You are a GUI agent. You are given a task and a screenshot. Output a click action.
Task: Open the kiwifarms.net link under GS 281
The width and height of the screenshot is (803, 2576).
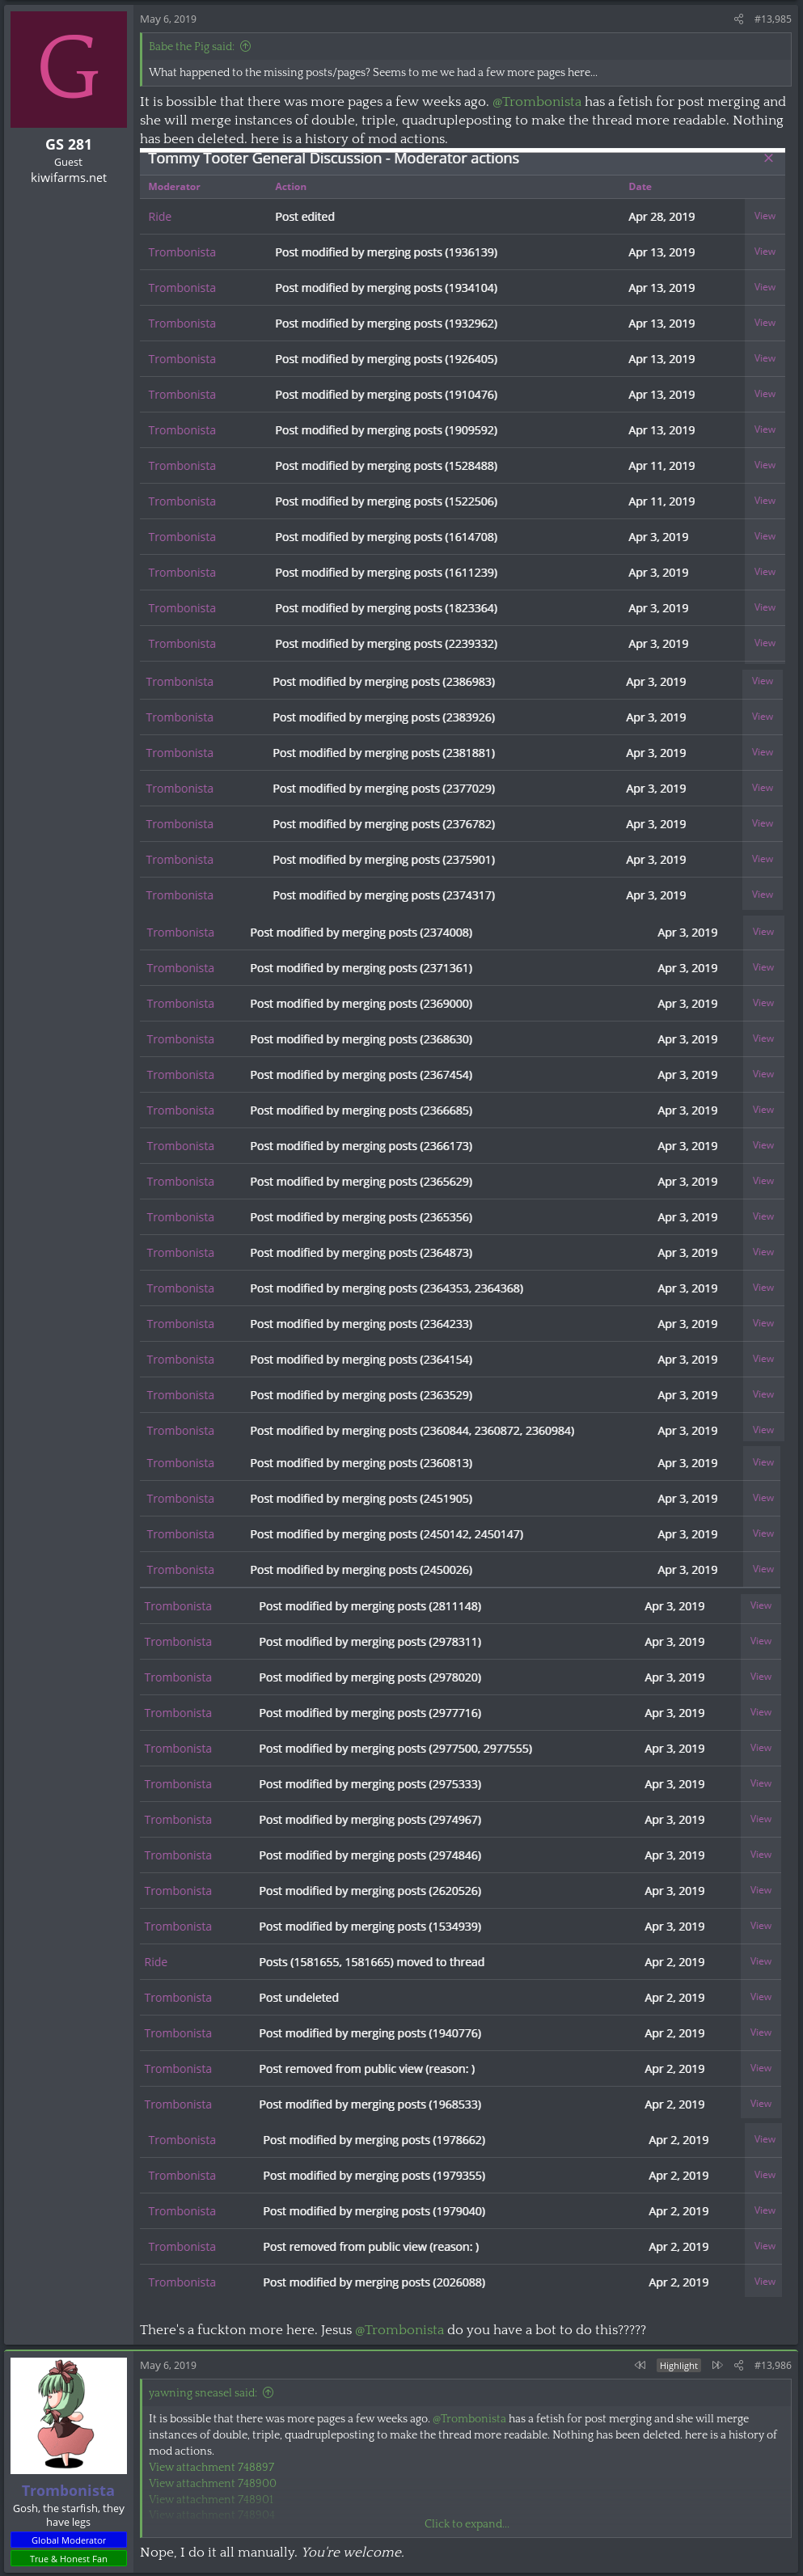[68, 177]
